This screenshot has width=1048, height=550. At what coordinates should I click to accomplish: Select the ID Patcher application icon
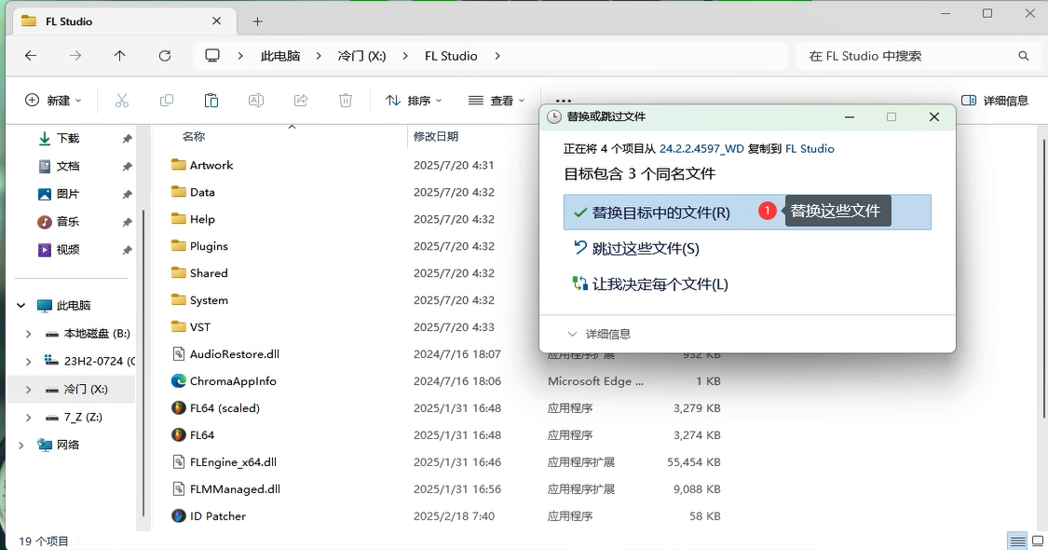pos(179,516)
